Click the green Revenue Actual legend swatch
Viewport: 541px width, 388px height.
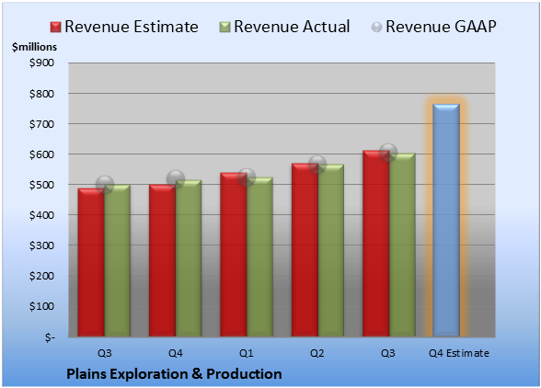click(224, 28)
